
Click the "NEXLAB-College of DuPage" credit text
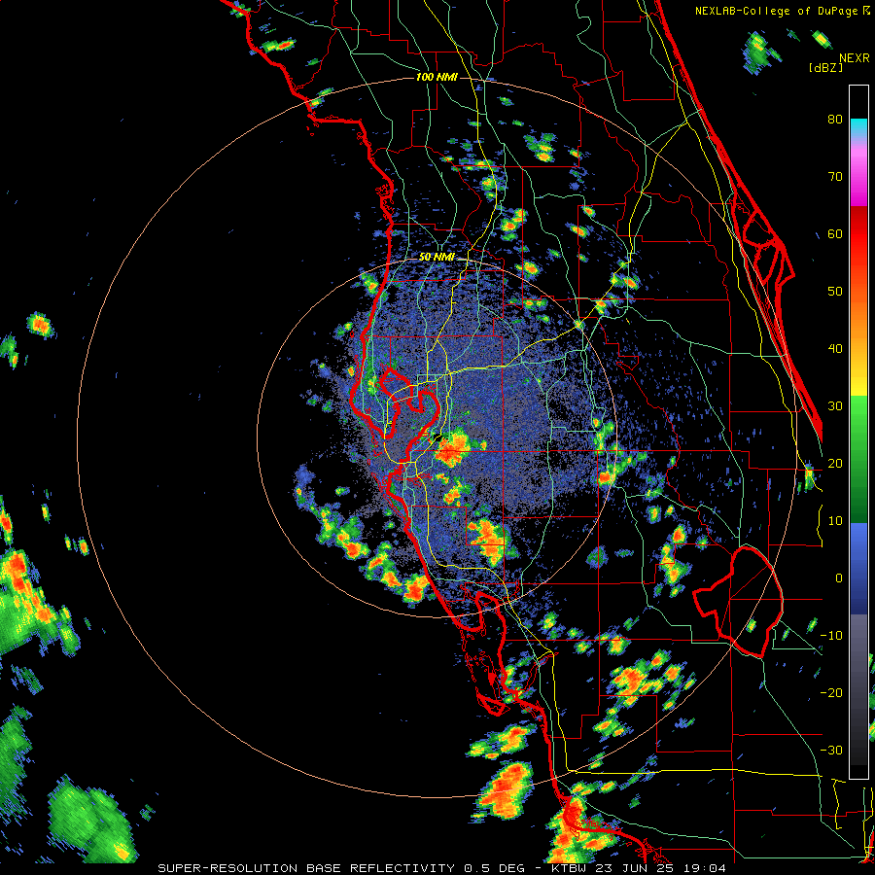point(778,11)
